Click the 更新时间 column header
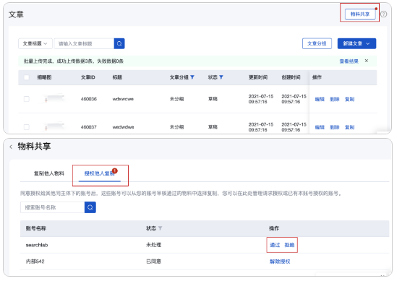This screenshot has height=281, width=402. (258, 77)
